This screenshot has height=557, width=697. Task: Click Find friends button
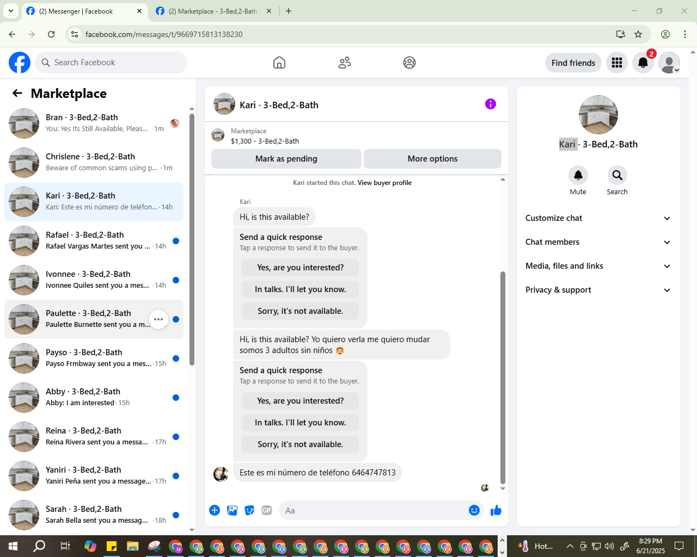(x=573, y=63)
